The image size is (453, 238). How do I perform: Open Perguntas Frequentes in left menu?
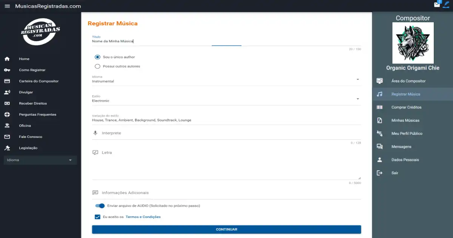tap(37, 114)
